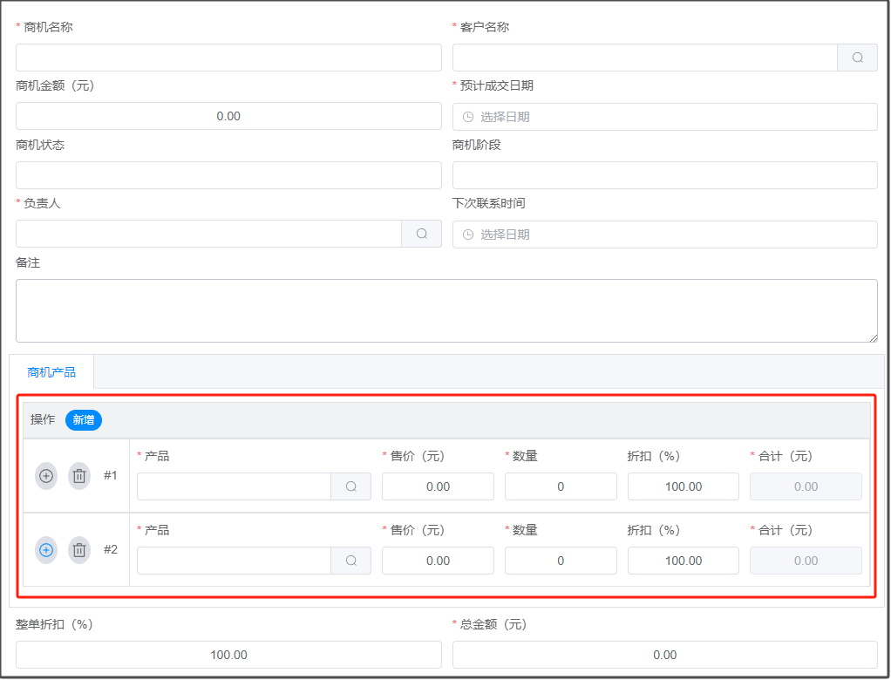Open the 下次联系时间 date picker
891x680 pixels.
coord(664,235)
